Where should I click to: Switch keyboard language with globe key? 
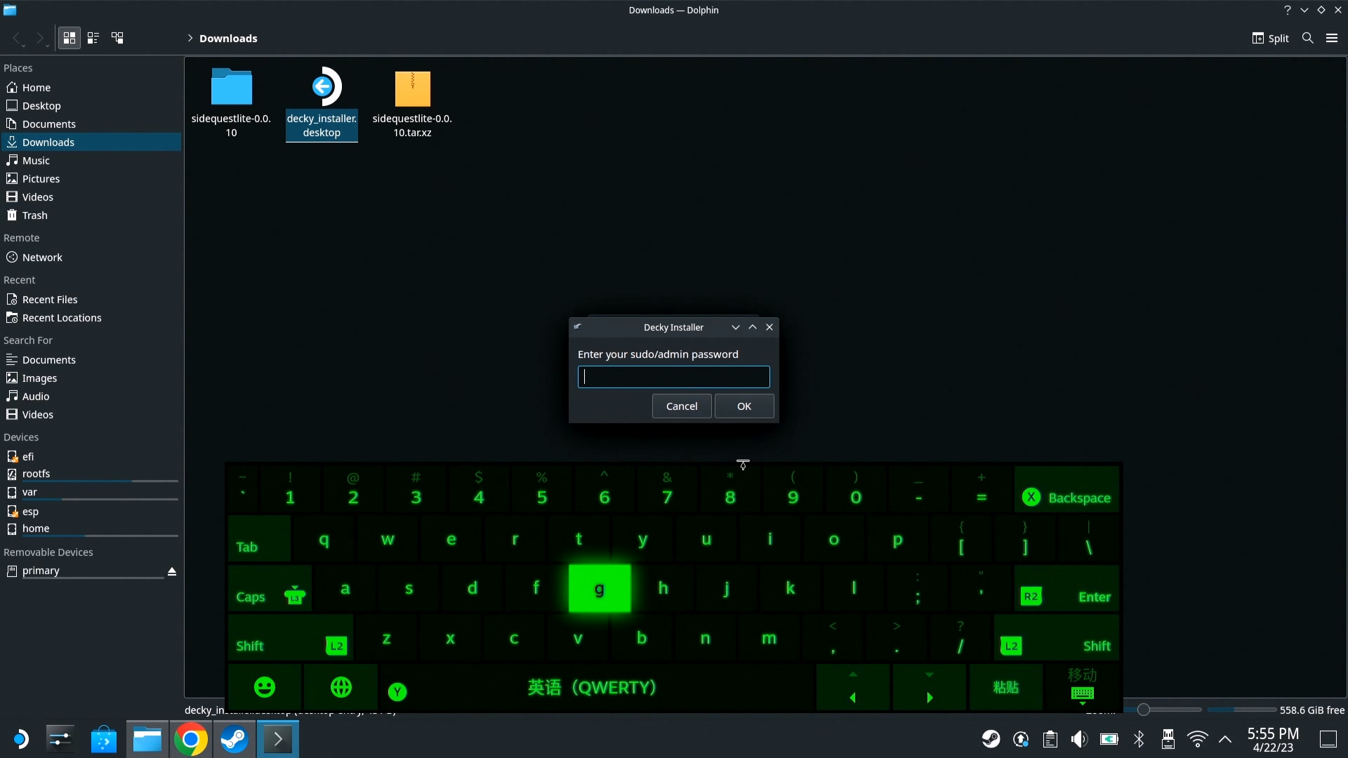(x=341, y=687)
